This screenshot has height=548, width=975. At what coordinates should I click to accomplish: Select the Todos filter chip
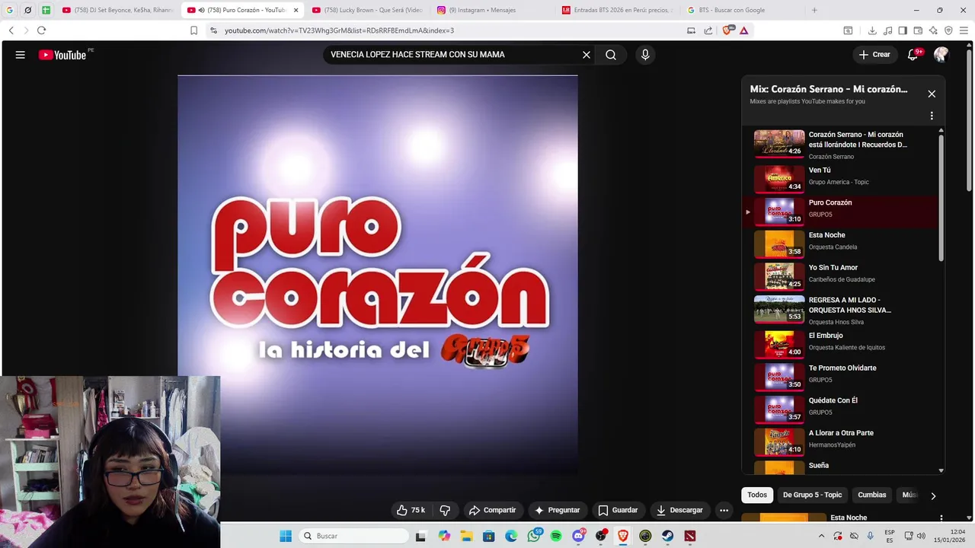click(757, 495)
